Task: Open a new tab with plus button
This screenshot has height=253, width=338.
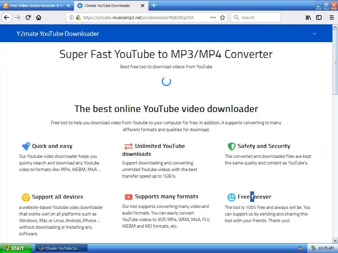Action: click(154, 5)
